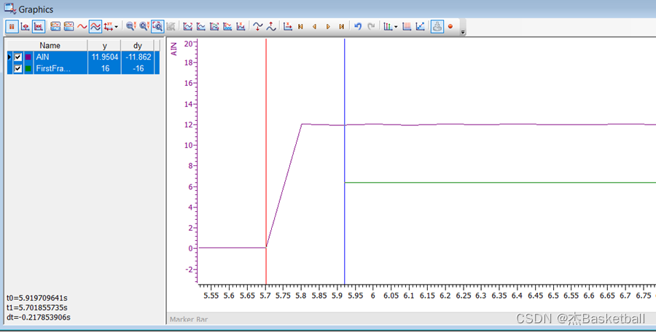Viewport: 656px width, 332px height.
Task: Click the y column header
Action: (x=104, y=46)
